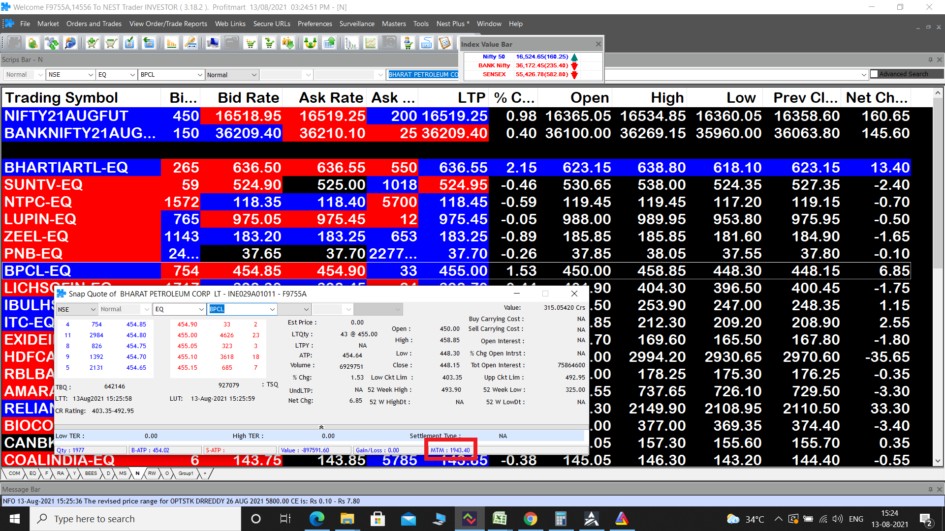This screenshot has height=531, width=945.
Task: Pin the Message Bar panel
Action: pos(930,489)
